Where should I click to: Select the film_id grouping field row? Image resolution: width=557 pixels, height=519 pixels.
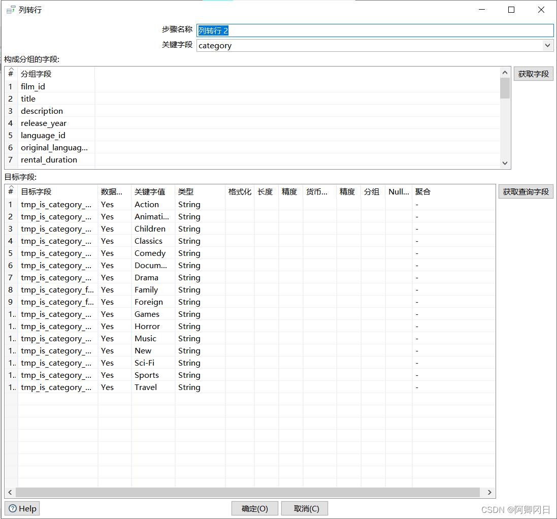pos(33,86)
